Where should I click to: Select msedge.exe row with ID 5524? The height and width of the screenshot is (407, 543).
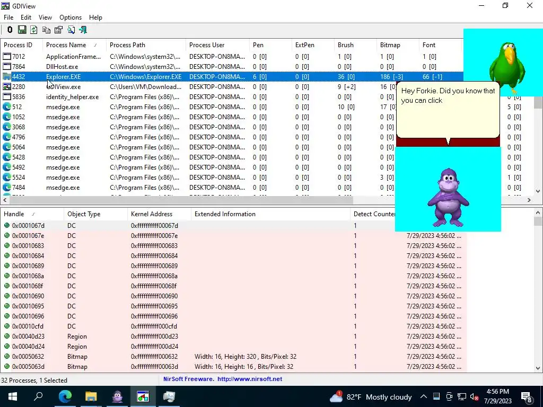[198, 178]
